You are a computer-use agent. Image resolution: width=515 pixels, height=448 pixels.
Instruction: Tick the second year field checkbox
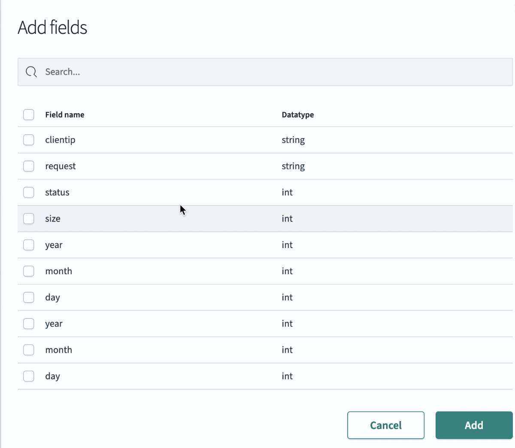pos(29,324)
